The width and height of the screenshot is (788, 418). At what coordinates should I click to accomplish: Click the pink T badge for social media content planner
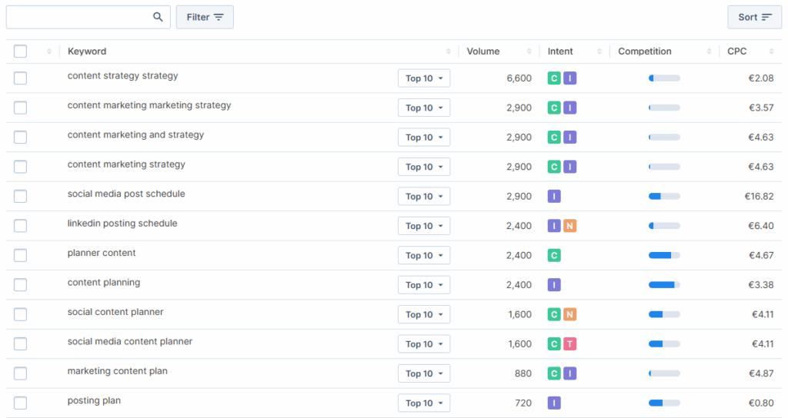coord(570,343)
